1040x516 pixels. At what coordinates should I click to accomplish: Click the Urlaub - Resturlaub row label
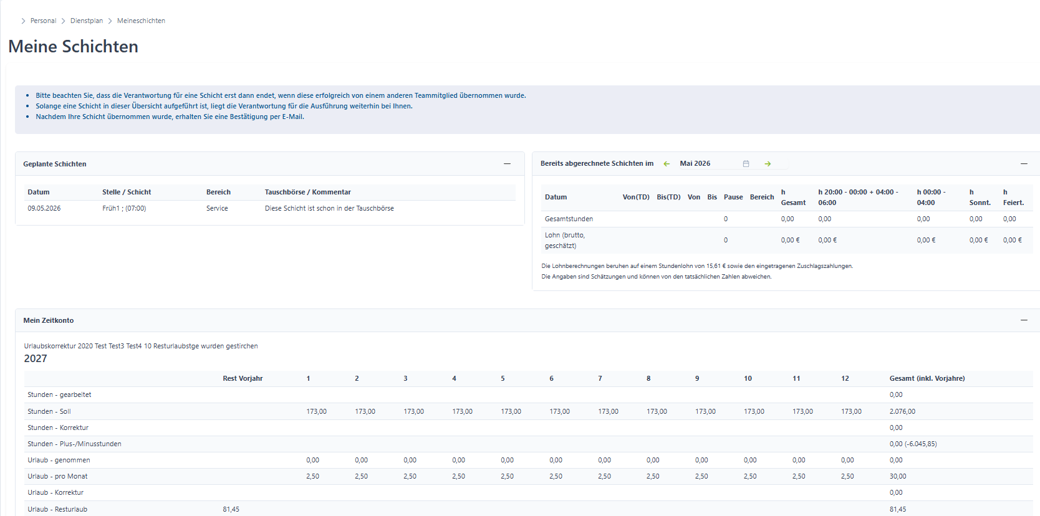click(57, 510)
